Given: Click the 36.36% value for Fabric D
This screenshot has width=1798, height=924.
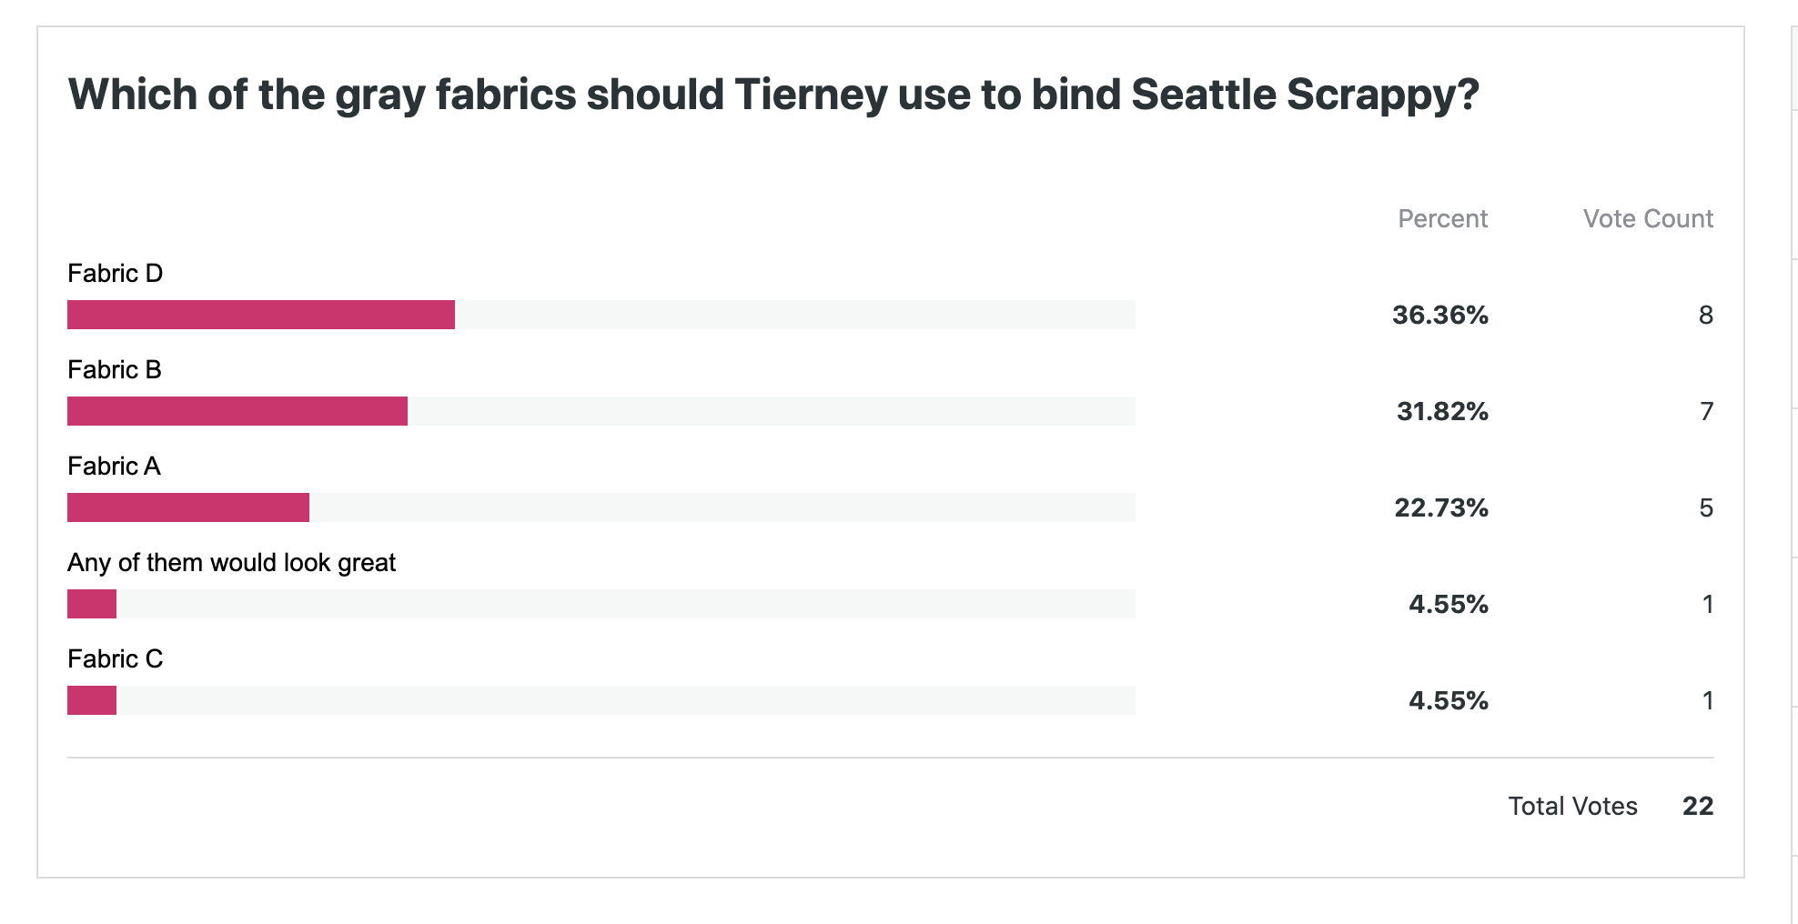Looking at the screenshot, I should tap(1439, 316).
